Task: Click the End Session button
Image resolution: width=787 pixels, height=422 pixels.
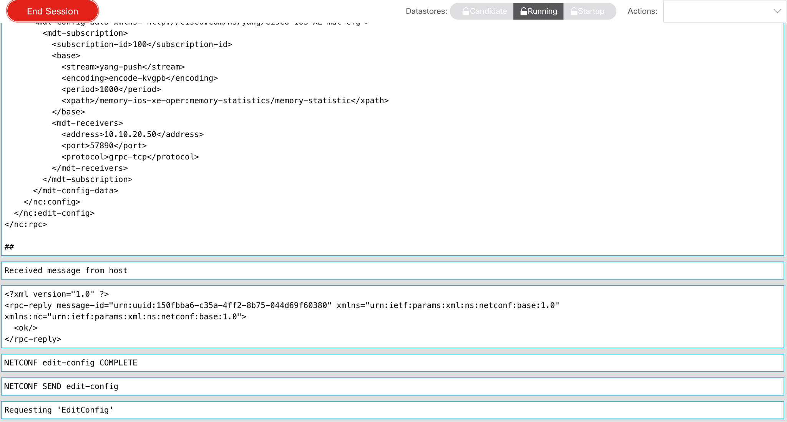Action: (x=53, y=11)
